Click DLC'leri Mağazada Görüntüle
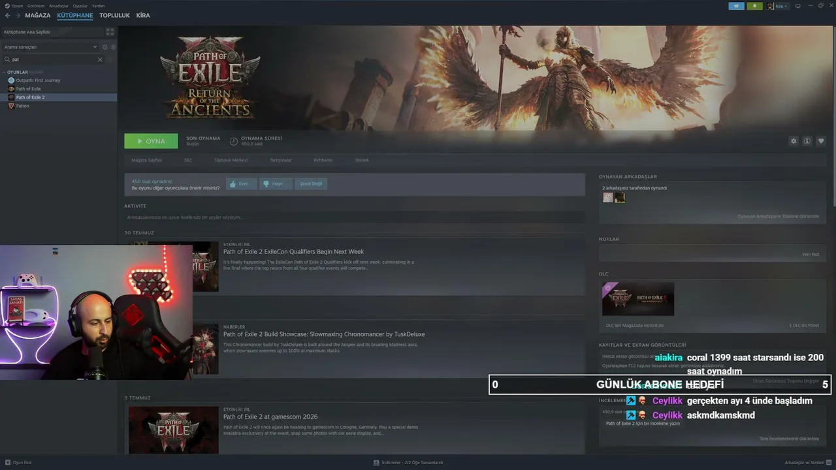Viewport: 836px width, 470px height. [635, 325]
